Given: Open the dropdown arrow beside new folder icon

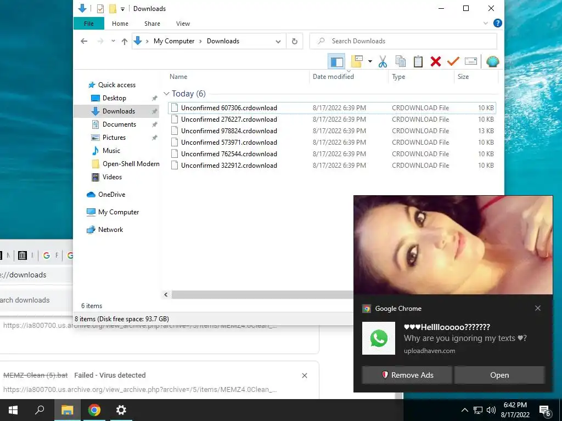Looking at the screenshot, I should click(370, 61).
